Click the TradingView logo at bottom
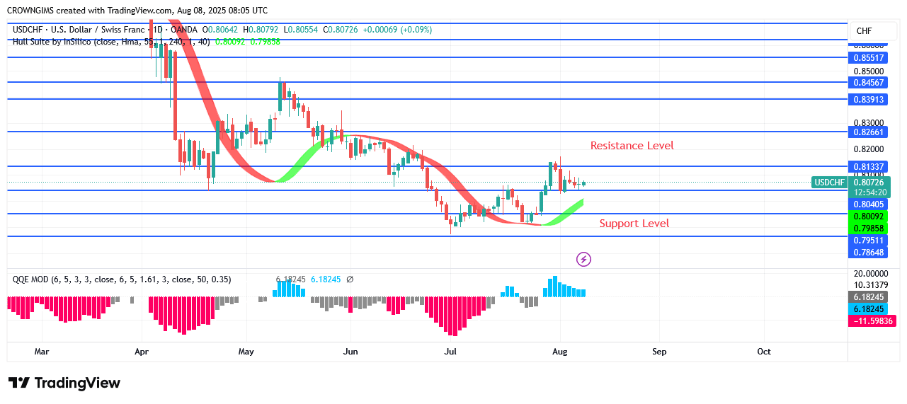Image resolution: width=907 pixels, height=404 pixels. [x=64, y=383]
